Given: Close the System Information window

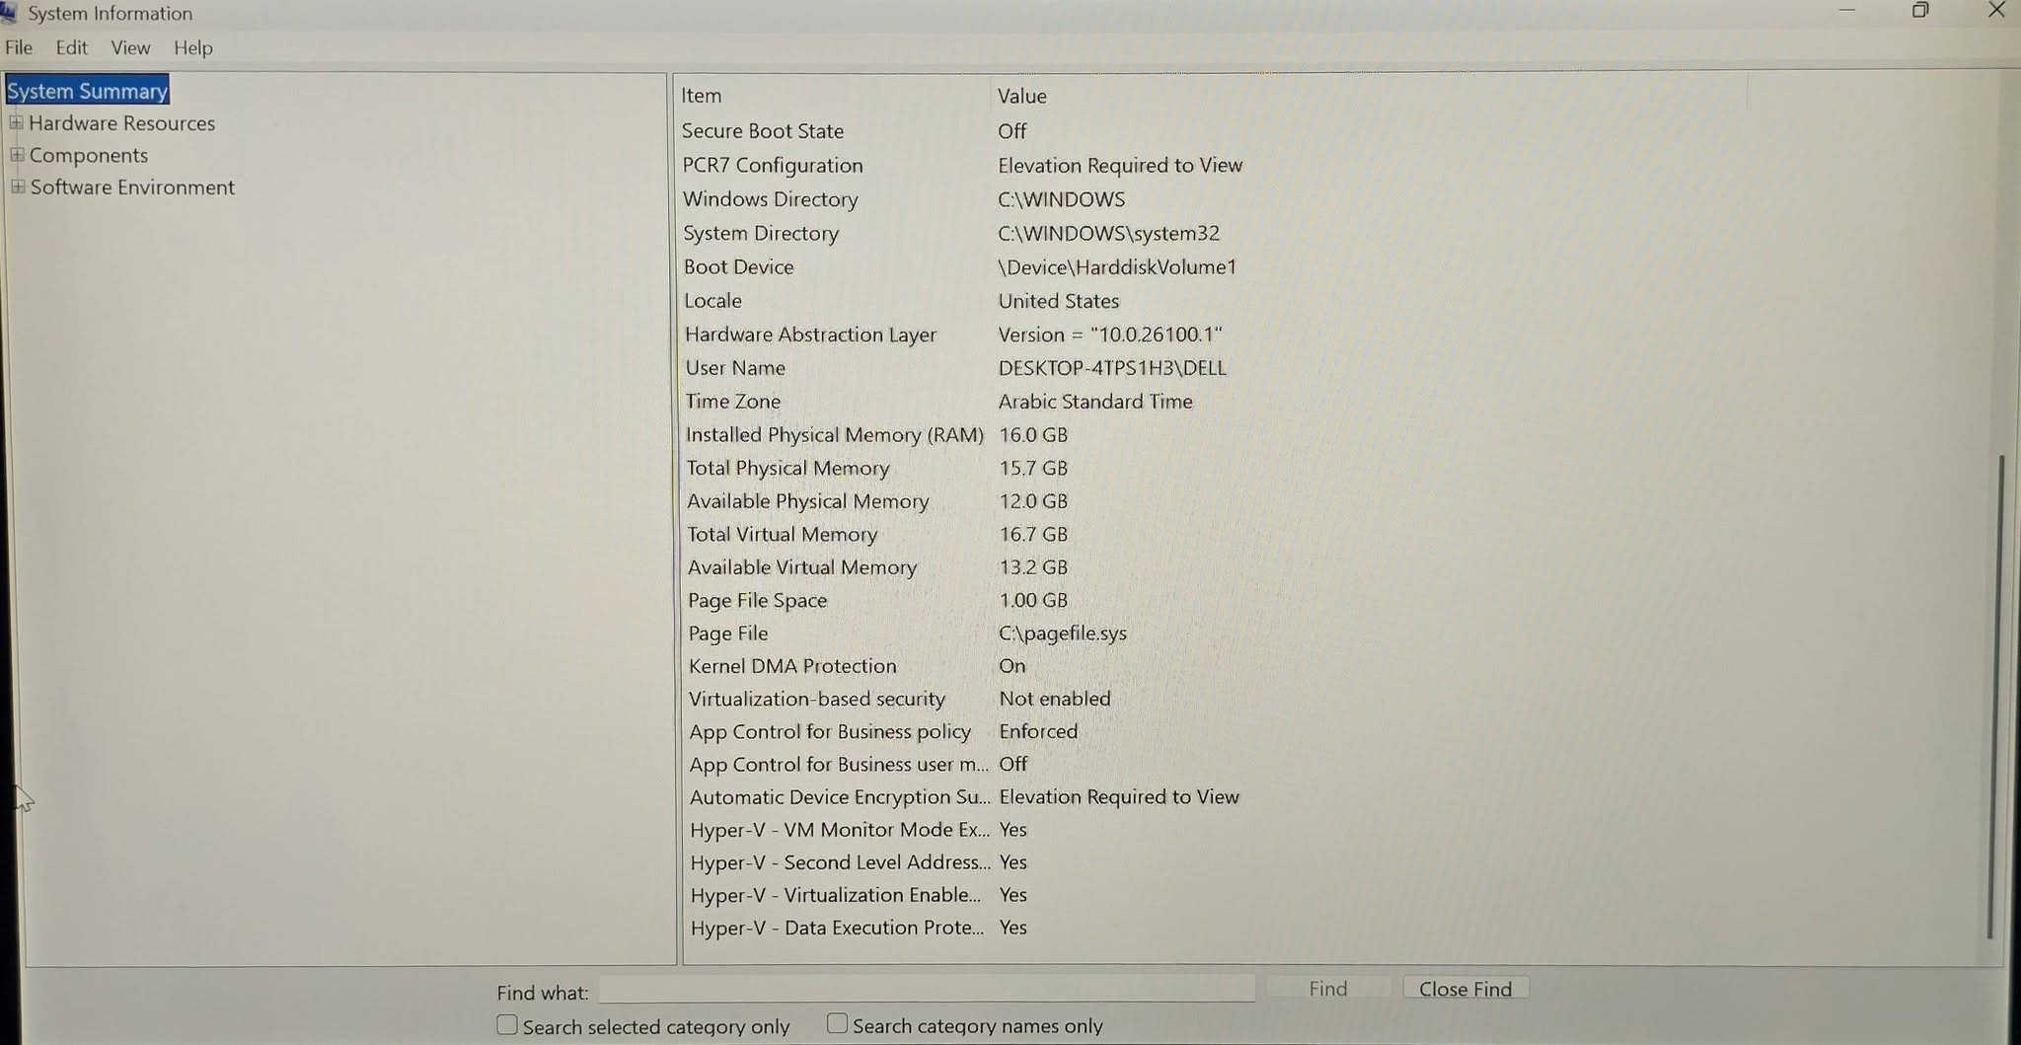Looking at the screenshot, I should (x=1996, y=11).
